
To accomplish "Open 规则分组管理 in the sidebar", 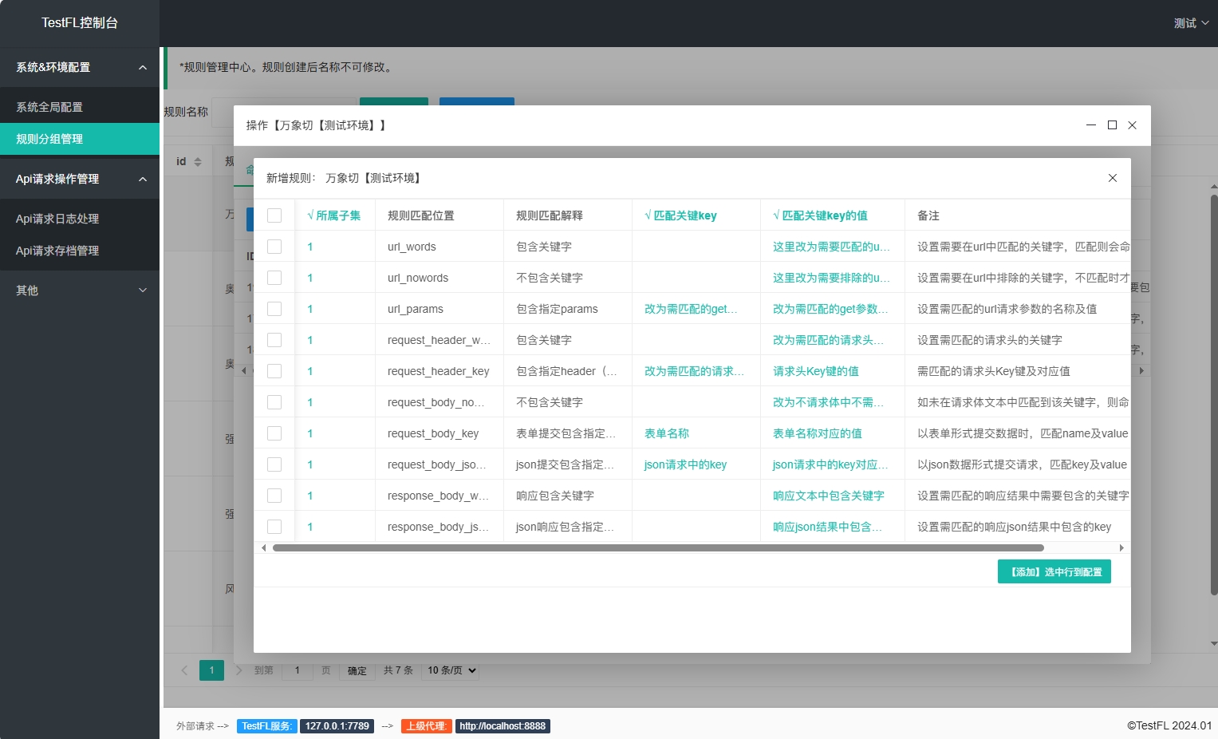I will tap(80, 139).
